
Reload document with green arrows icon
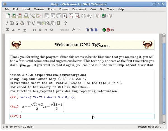104,16
